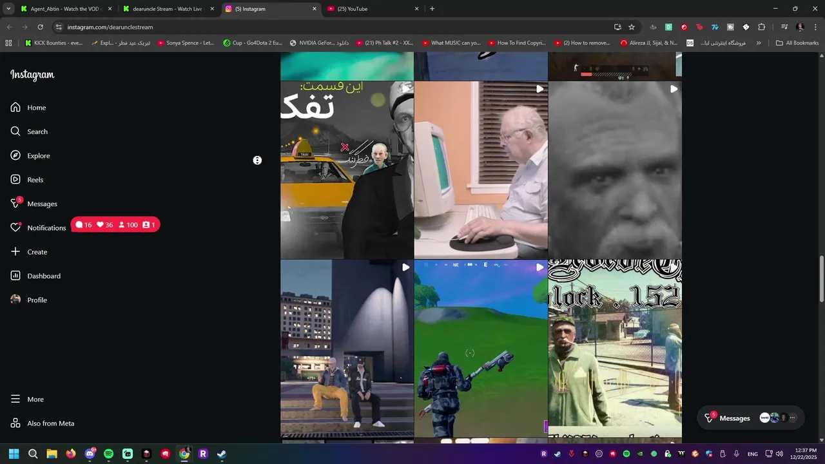Expand hidden bookmarks double chevron
Screen dimensions: 825x464
coord(759,43)
